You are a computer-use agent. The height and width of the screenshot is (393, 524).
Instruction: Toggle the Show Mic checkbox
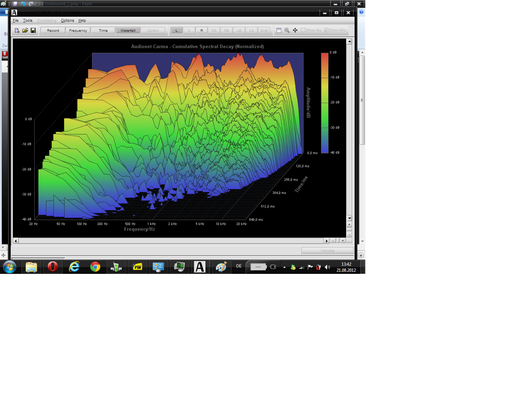pos(326,30)
